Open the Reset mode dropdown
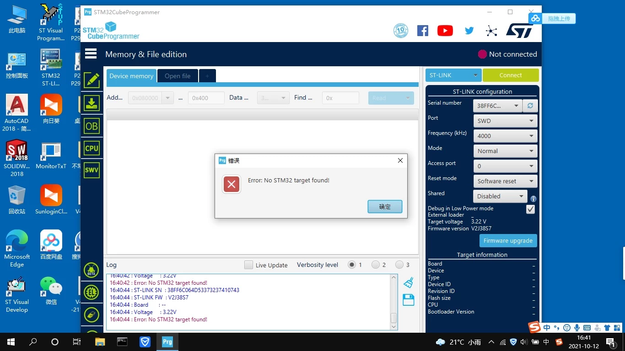Viewport: 625px width, 351px height. pyautogui.click(x=505, y=181)
